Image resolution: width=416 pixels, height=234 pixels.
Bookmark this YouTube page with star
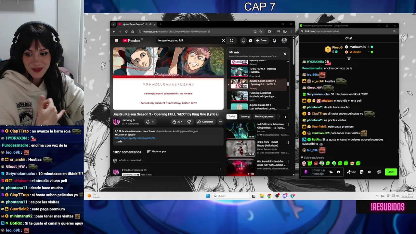[261, 32]
